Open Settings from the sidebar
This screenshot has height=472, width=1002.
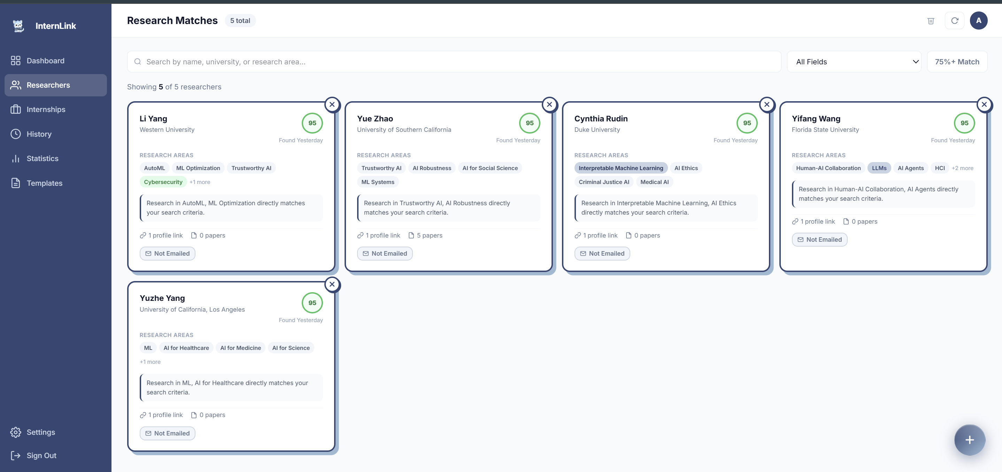pos(56,432)
